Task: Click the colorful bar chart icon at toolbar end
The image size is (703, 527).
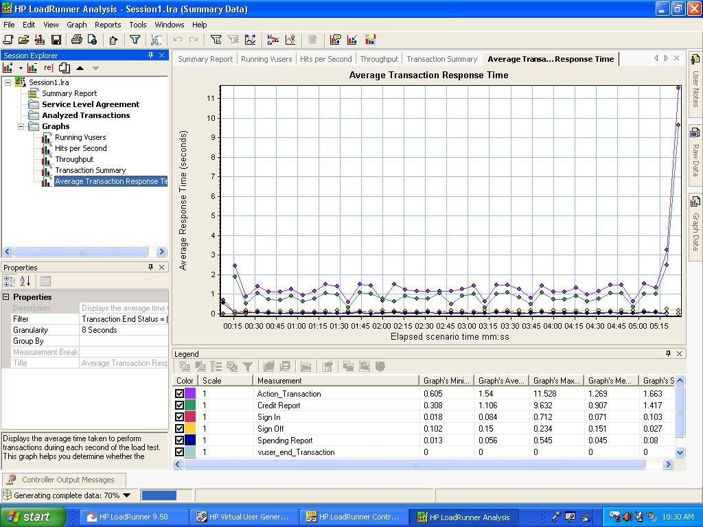Action: (369, 40)
